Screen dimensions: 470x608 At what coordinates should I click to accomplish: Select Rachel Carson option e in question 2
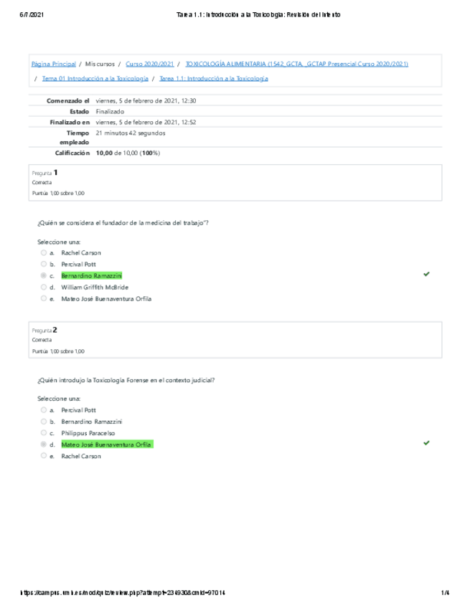click(x=44, y=456)
